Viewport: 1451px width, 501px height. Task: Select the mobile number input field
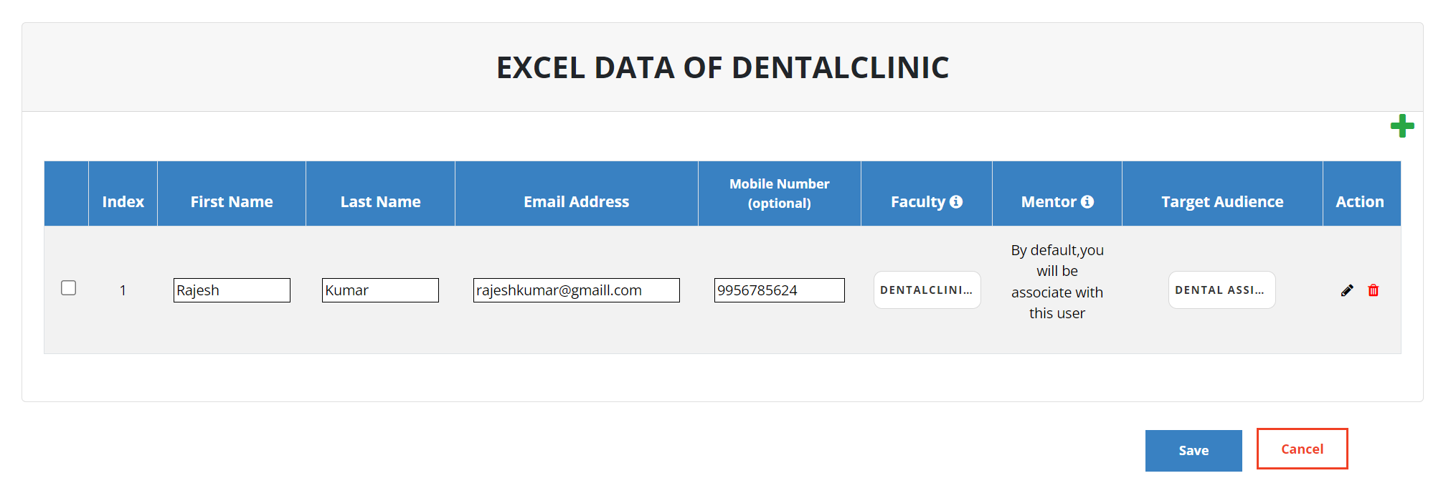click(779, 290)
